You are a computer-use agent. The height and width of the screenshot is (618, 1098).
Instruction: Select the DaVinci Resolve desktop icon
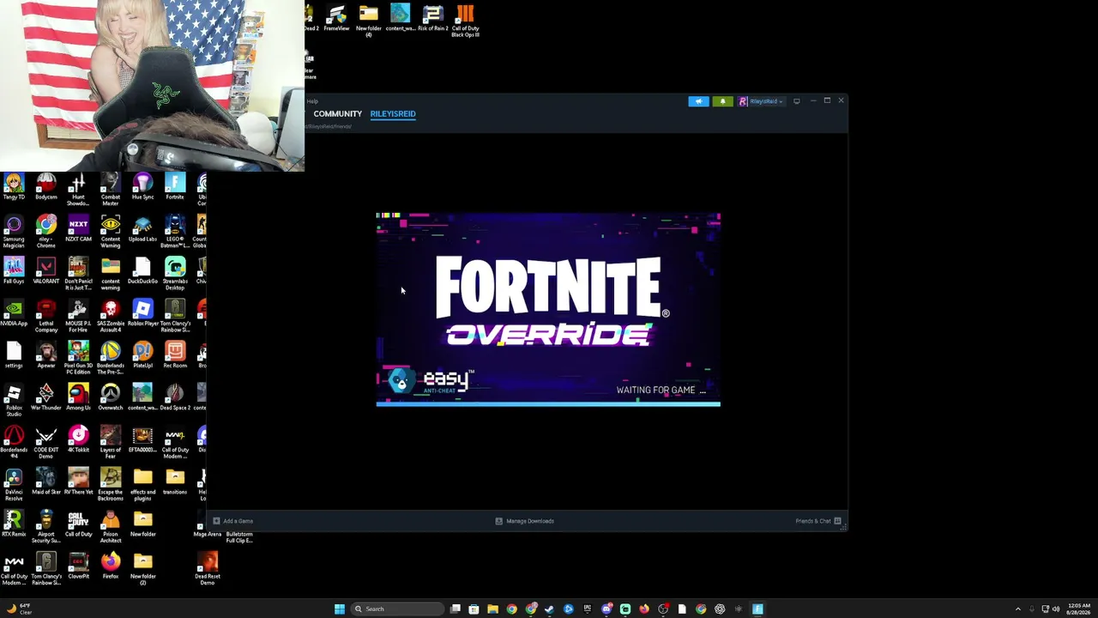point(14,484)
